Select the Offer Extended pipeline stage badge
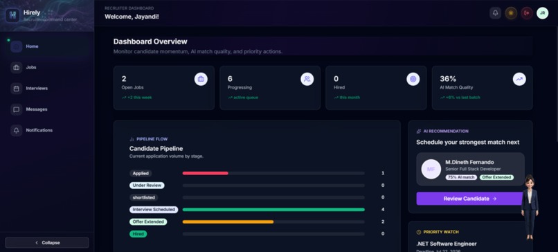Screen dimensions: 558x252 click(x=148, y=222)
